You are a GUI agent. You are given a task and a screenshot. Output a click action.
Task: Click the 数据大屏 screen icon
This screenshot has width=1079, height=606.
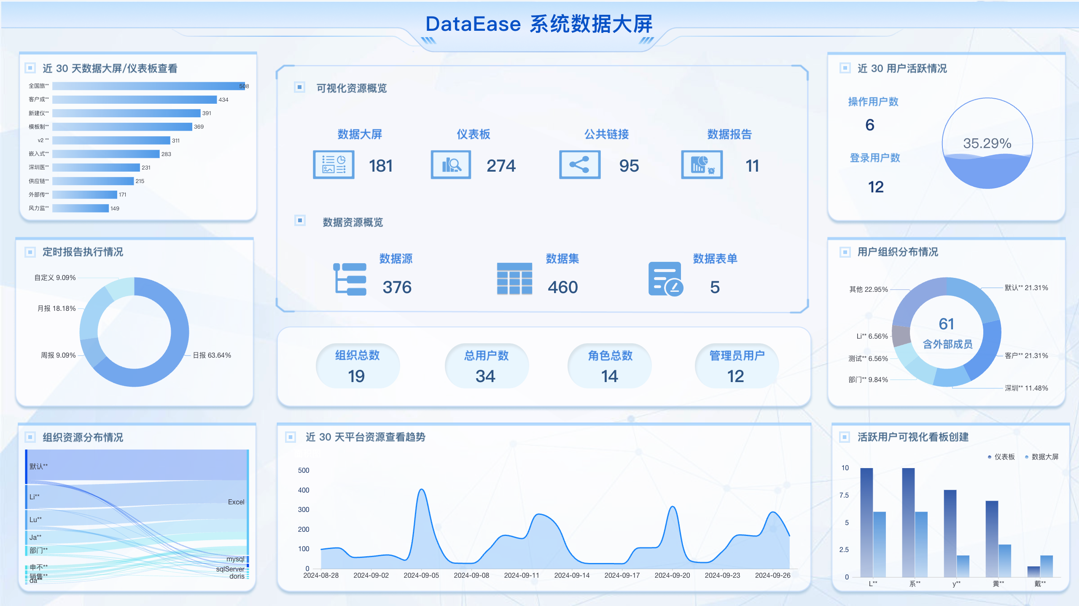333,165
